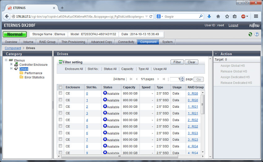The image size is (263, 162).
Task: Open the RAID Group tab
Action: point(47,42)
